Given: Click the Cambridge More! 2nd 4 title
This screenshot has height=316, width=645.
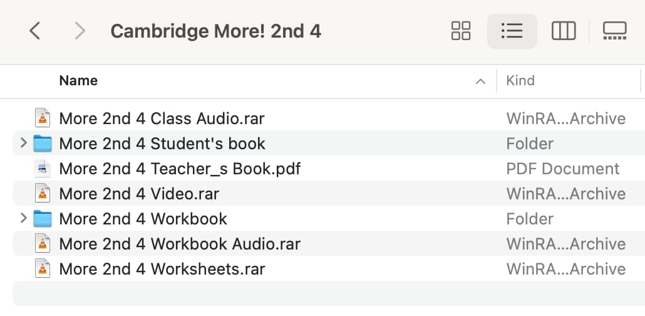Looking at the screenshot, I should point(215,31).
